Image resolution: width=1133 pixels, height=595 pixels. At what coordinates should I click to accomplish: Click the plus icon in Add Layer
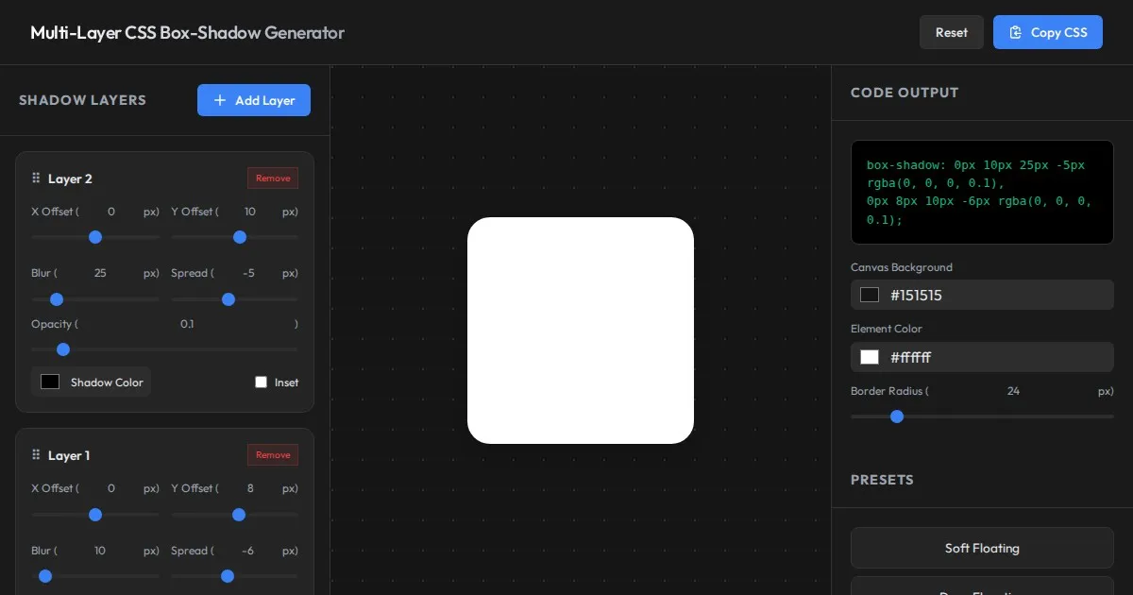(220, 100)
